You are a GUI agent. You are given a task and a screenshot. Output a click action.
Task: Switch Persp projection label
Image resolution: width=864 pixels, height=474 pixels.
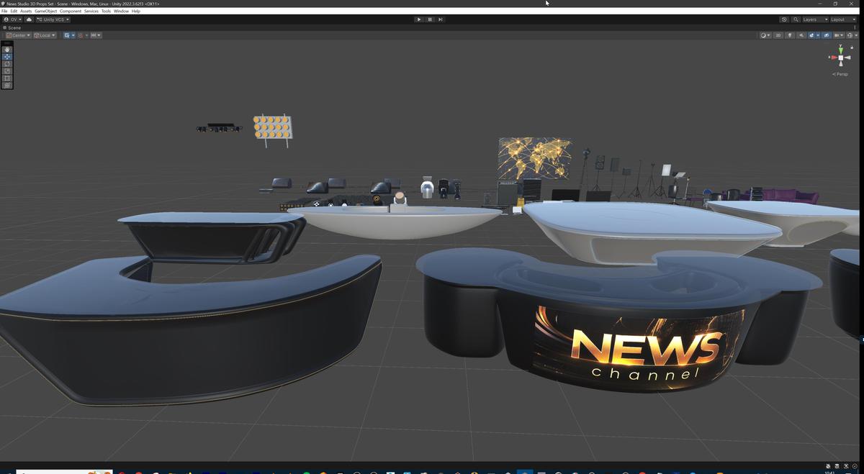(x=840, y=74)
